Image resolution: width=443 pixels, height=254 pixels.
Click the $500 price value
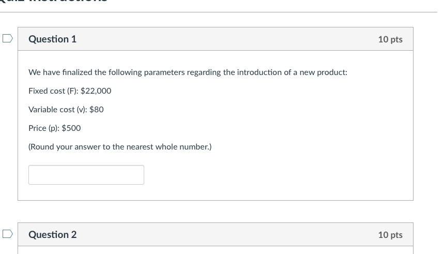pos(71,128)
